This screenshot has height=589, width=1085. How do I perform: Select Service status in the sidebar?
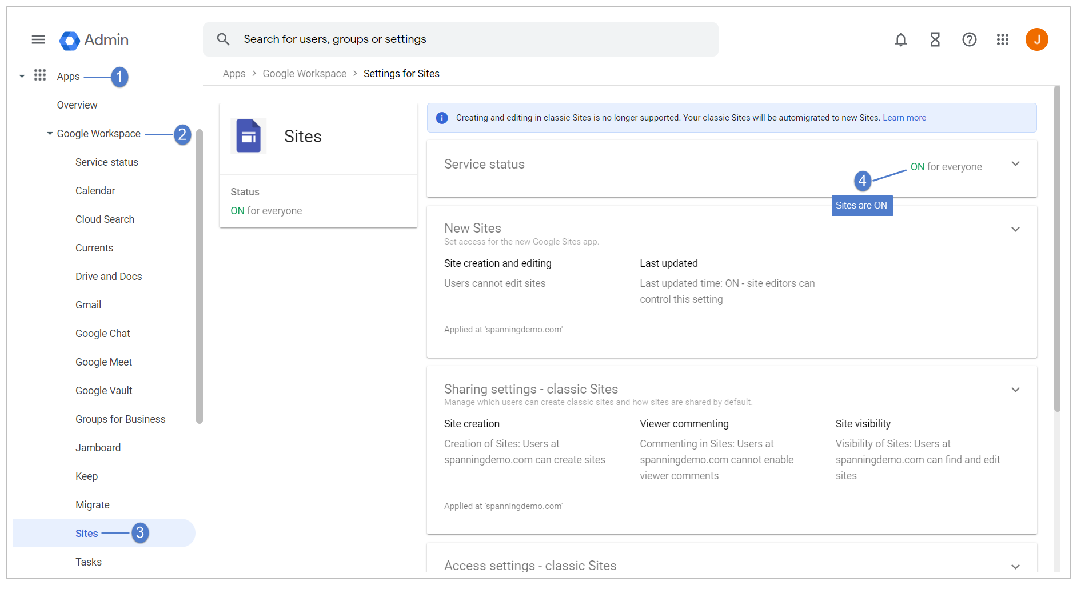107,162
